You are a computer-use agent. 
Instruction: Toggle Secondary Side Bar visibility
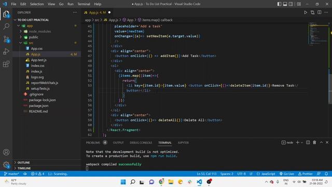(291, 4)
